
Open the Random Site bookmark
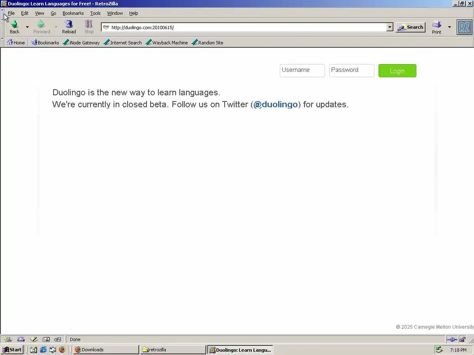[x=207, y=43]
